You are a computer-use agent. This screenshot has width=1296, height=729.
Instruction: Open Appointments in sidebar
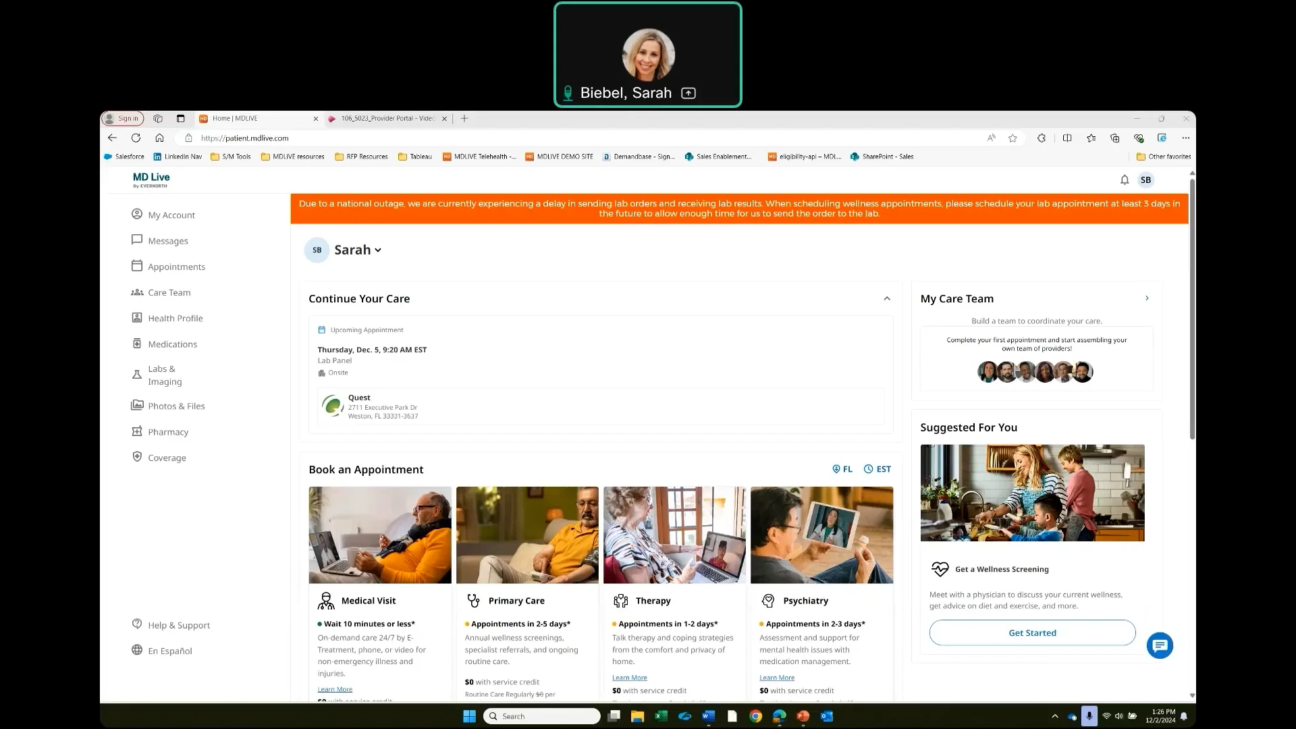tap(169, 267)
